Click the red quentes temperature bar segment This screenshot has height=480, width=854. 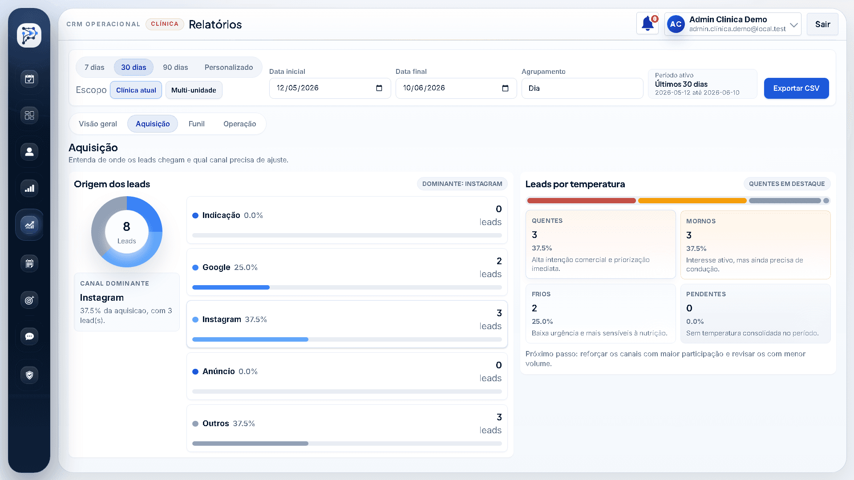point(581,201)
